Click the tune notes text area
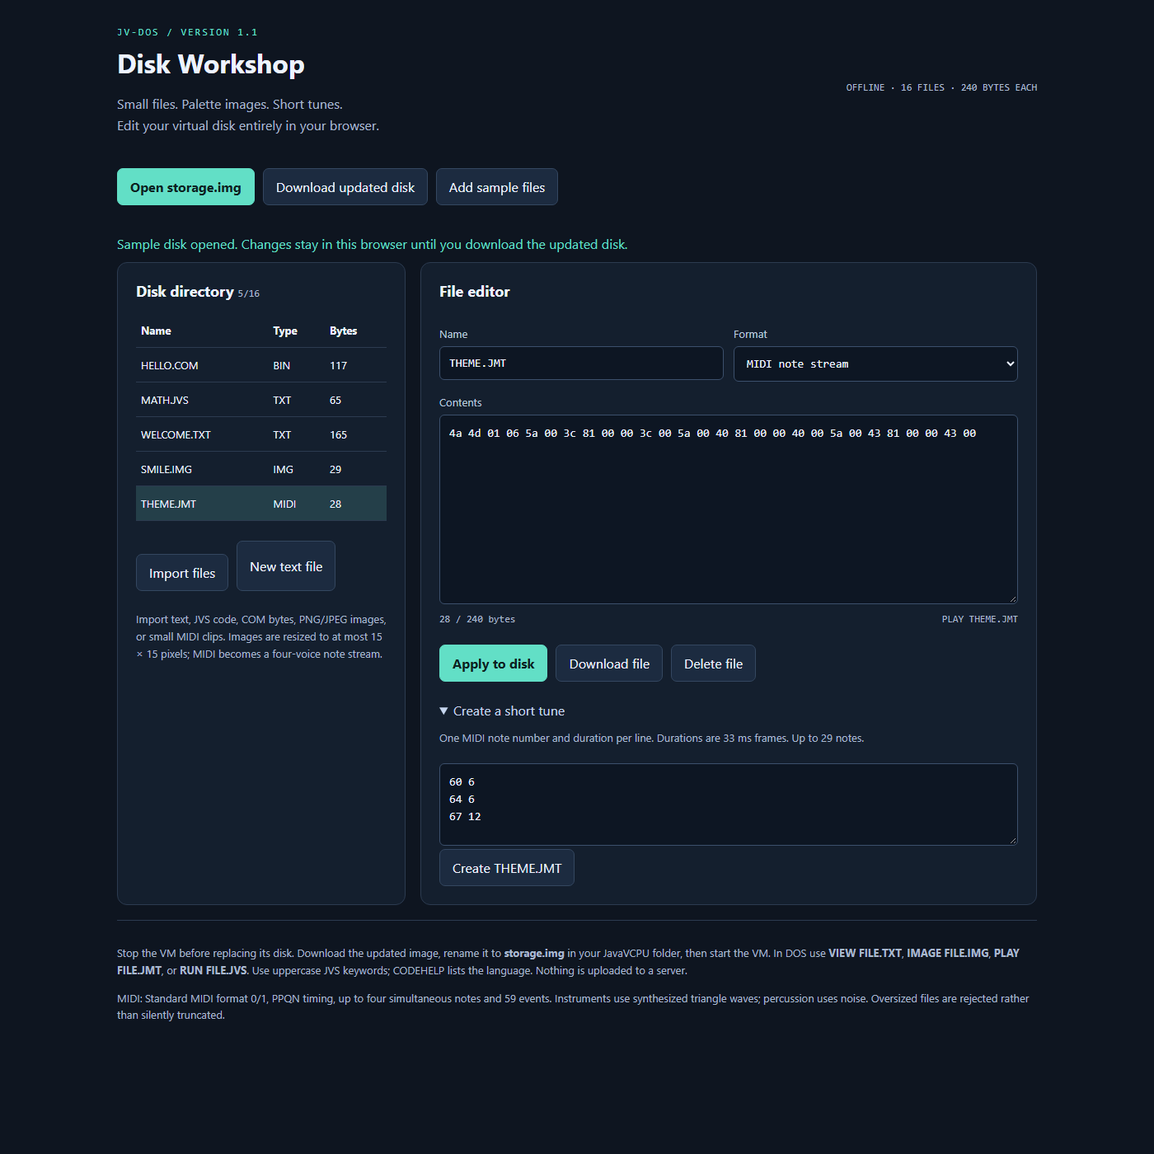 click(729, 805)
